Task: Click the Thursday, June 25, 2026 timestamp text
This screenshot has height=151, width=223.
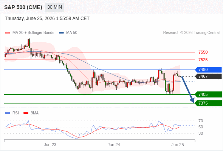Action: [47, 18]
